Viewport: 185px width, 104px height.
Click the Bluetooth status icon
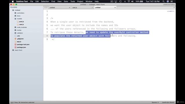click(125, 1)
